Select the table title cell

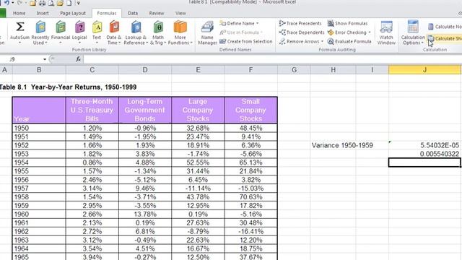click(68, 87)
